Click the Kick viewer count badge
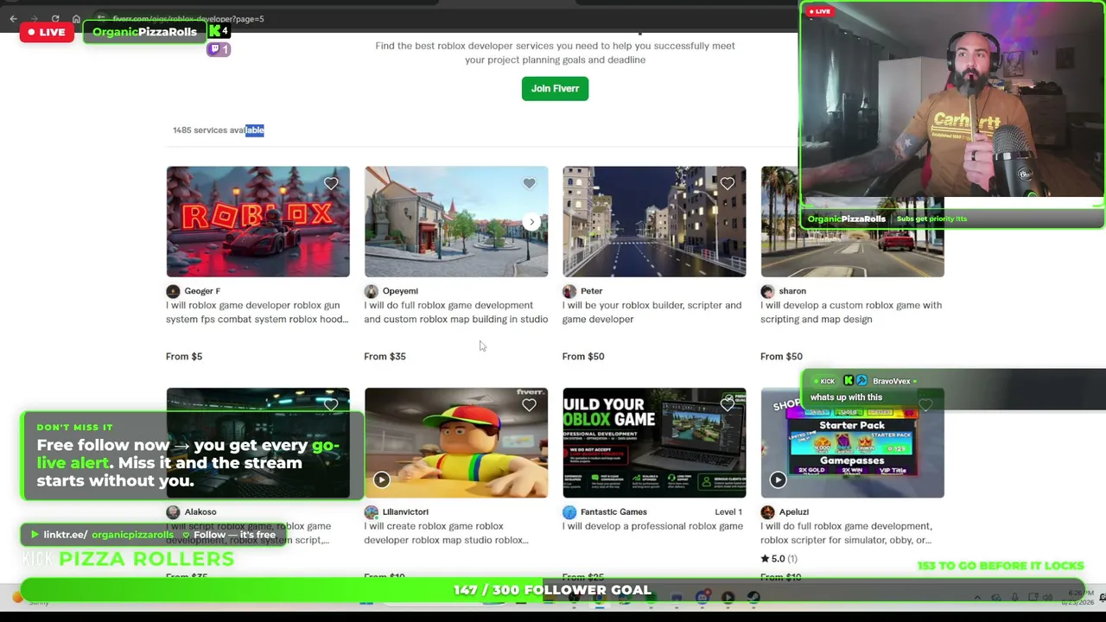Viewport: 1106px width, 622px height. [219, 31]
